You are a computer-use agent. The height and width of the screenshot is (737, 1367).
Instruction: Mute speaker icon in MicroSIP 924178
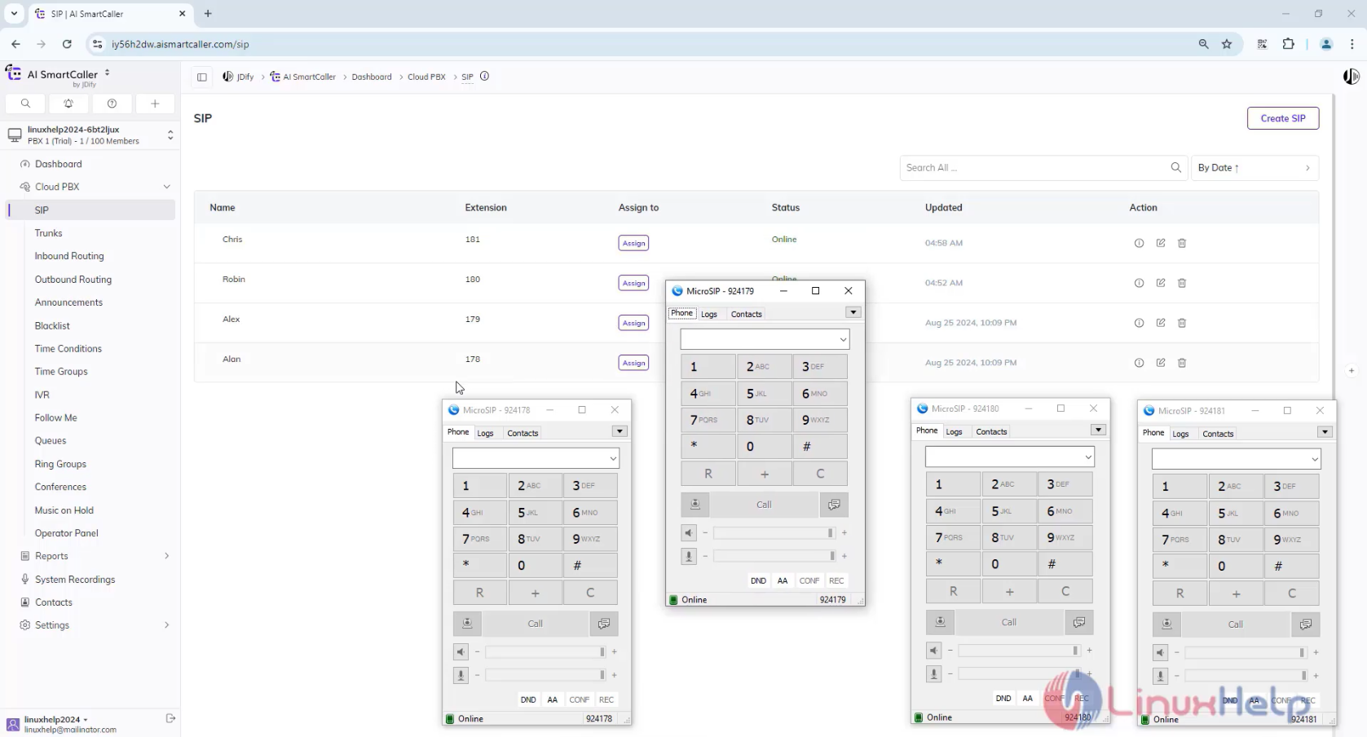pos(461,651)
